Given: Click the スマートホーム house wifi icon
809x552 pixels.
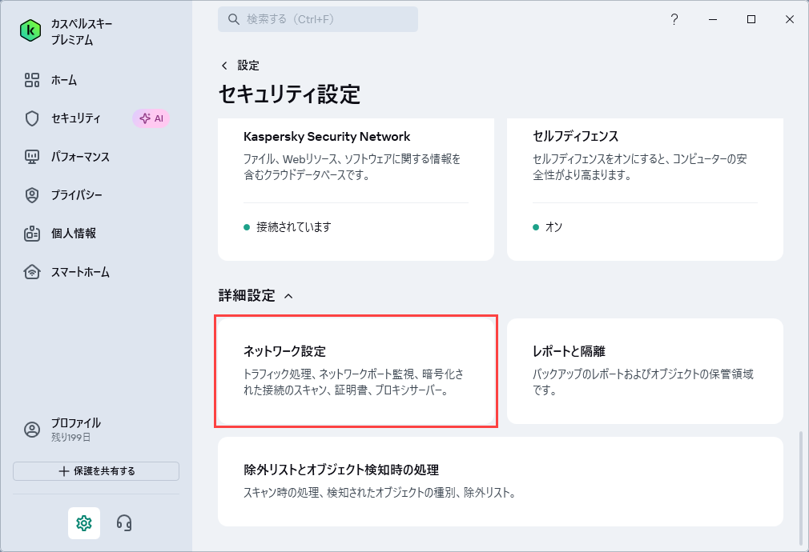Looking at the screenshot, I should point(32,272).
